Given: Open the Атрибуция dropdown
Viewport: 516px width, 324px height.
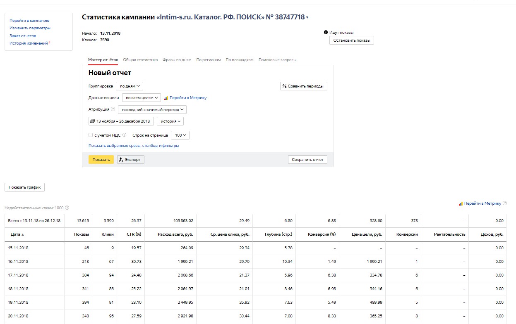Looking at the screenshot, I should point(152,109).
